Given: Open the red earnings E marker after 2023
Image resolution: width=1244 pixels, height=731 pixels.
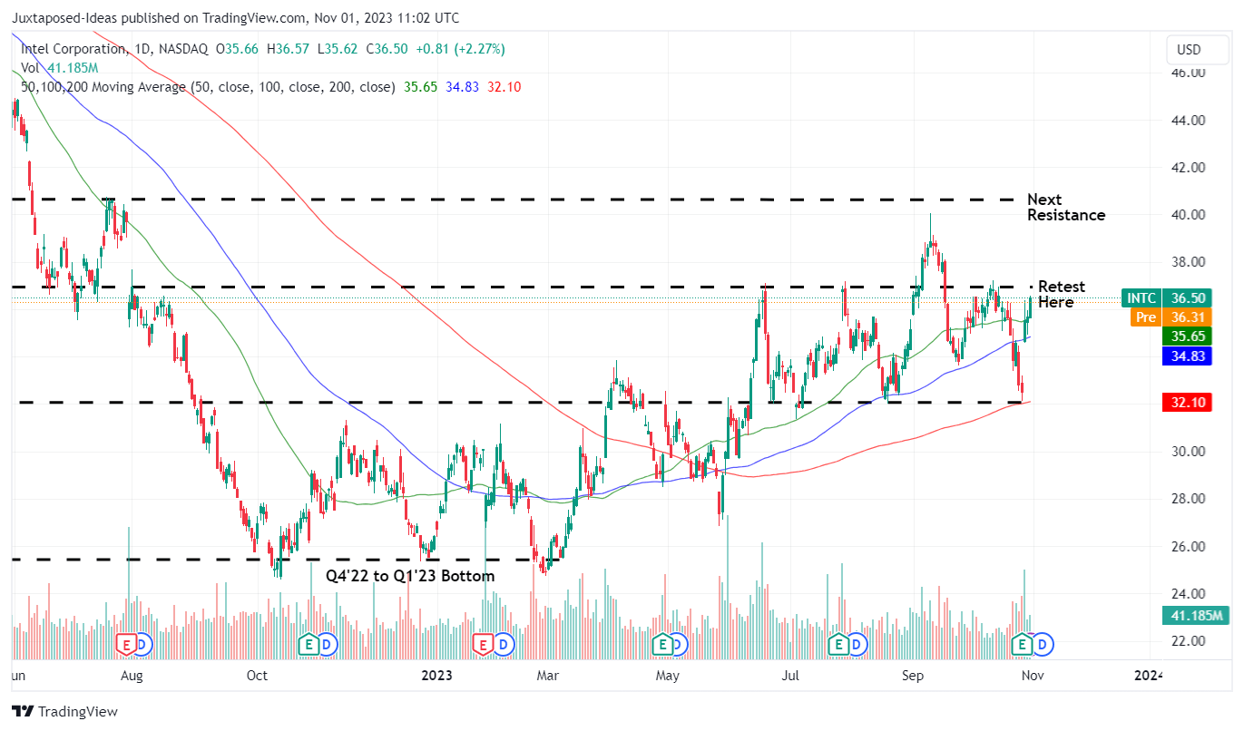Looking at the screenshot, I should point(484,645).
